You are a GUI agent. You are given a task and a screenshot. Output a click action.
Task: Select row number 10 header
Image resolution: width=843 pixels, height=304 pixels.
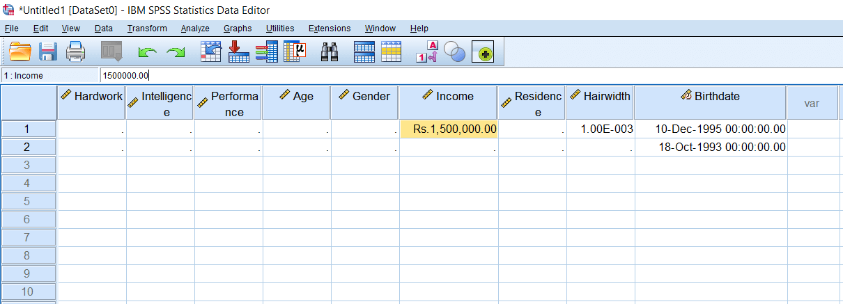tap(28, 291)
